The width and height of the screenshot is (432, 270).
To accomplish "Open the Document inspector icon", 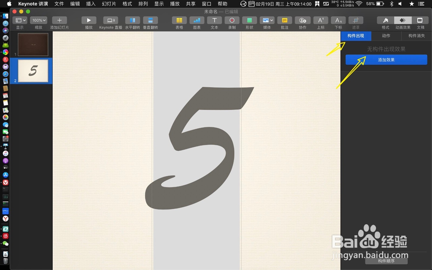I will pos(419,20).
